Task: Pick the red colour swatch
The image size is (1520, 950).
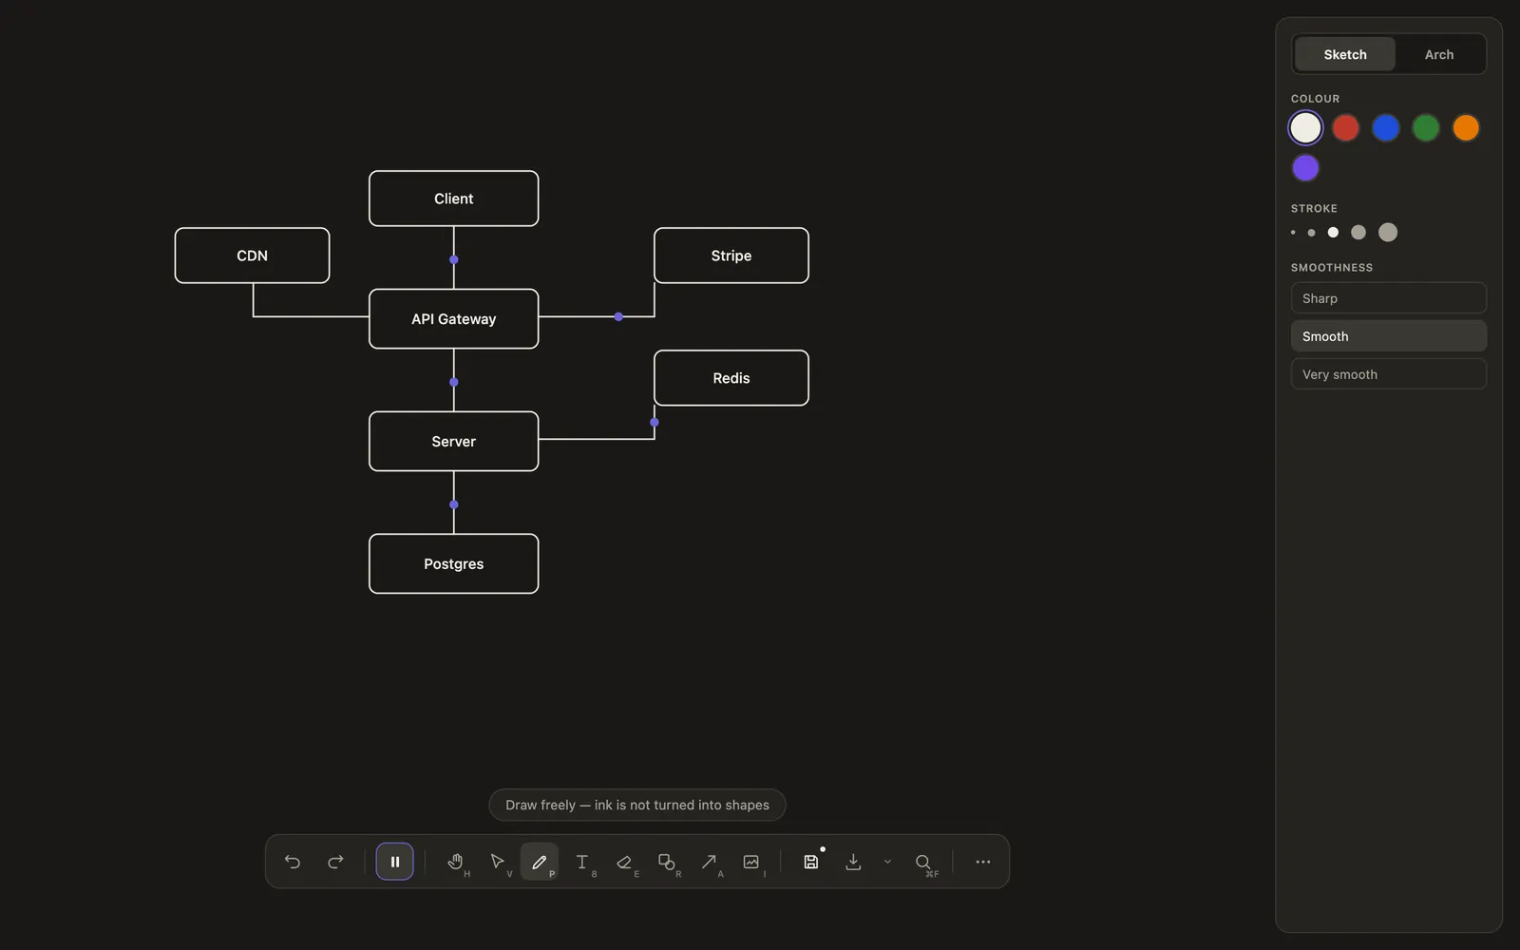Action: (1345, 127)
